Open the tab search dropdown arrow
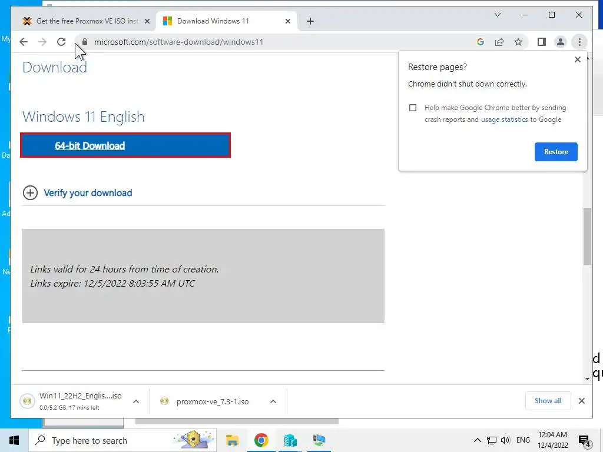This screenshot has height=452, width=603. (x=497, y=15)
